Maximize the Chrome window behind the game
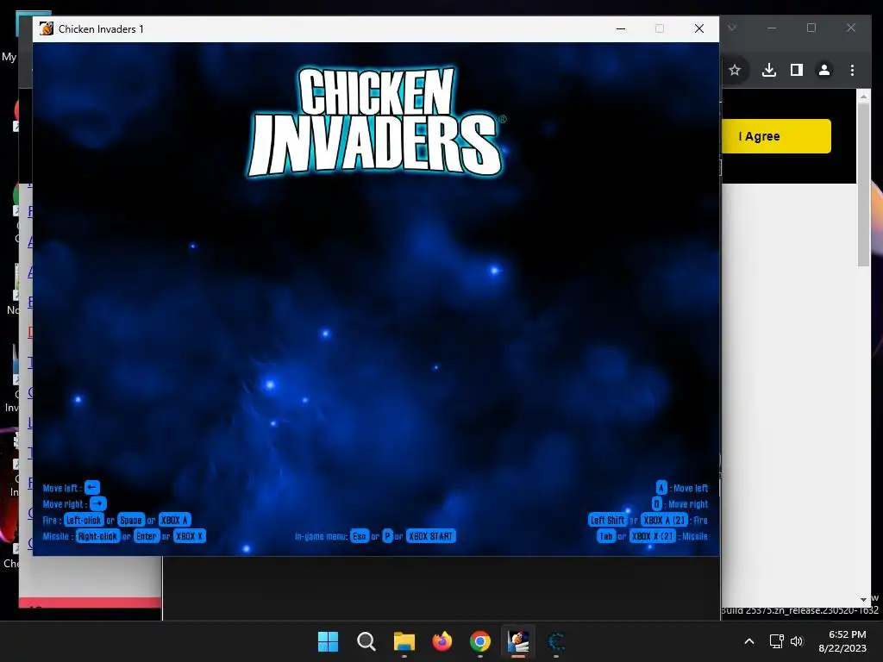 (811, 28)
